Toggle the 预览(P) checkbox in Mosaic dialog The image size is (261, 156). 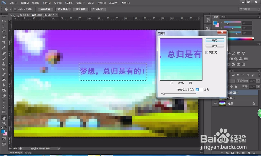(207, 52)
